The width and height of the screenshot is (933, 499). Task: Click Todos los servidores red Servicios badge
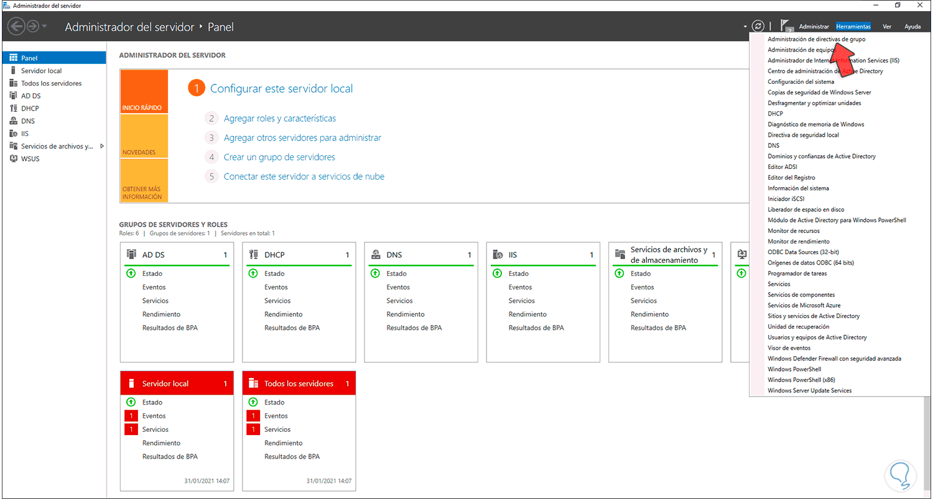tap(253, 429)
